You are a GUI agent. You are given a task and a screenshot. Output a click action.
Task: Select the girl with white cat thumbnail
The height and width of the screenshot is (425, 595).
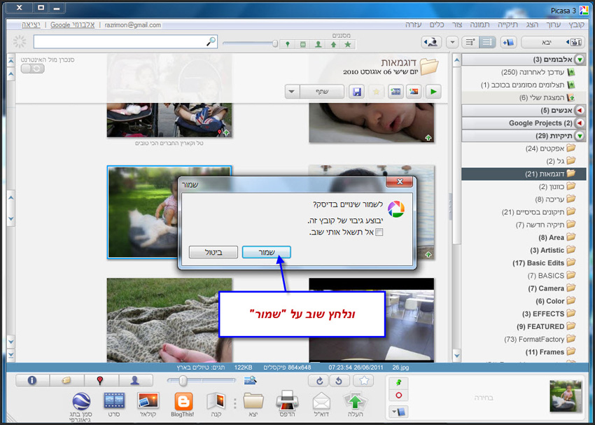pyautogui.click(x=169, y=212)
